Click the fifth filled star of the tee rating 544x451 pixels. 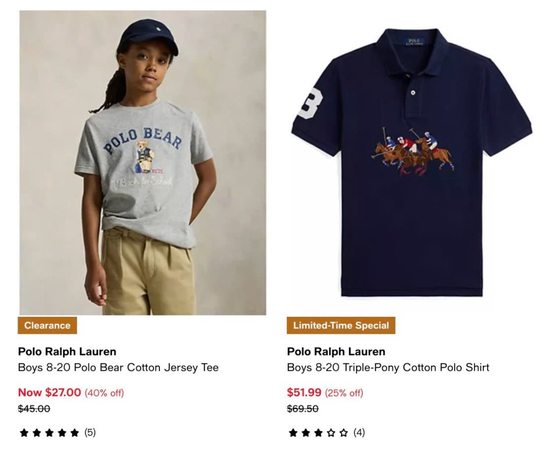point(74,432)
